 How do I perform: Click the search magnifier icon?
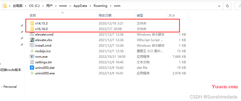(240, 6)
